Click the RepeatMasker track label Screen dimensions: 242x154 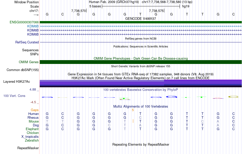point(28,148)
